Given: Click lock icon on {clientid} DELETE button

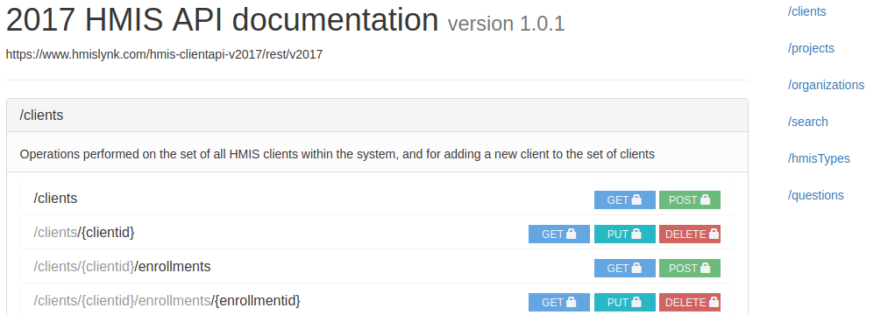Looking at the screenshot, I should [714, 234].
